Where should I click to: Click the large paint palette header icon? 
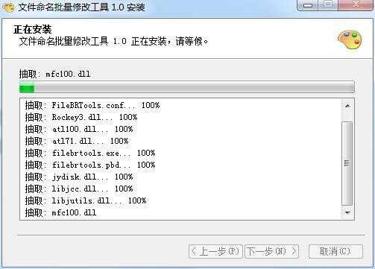(x=350, y=39)
